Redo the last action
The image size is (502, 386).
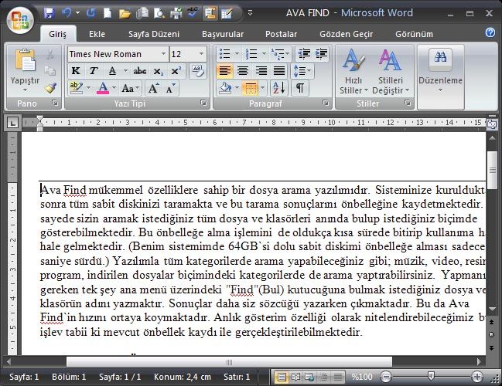91,13
